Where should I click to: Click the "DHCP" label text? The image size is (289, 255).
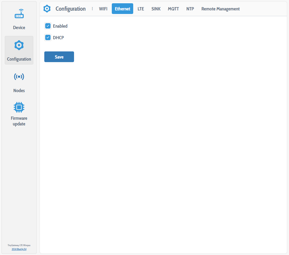(x=58, y=38)
